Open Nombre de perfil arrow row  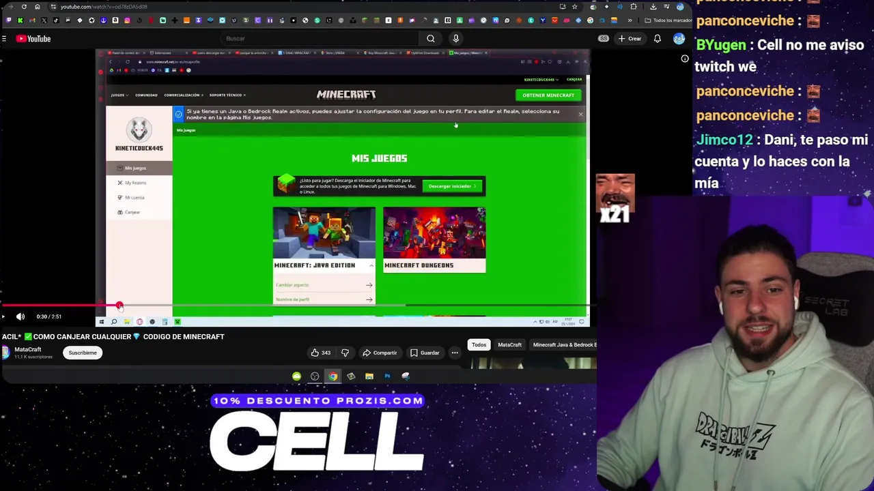324,299
